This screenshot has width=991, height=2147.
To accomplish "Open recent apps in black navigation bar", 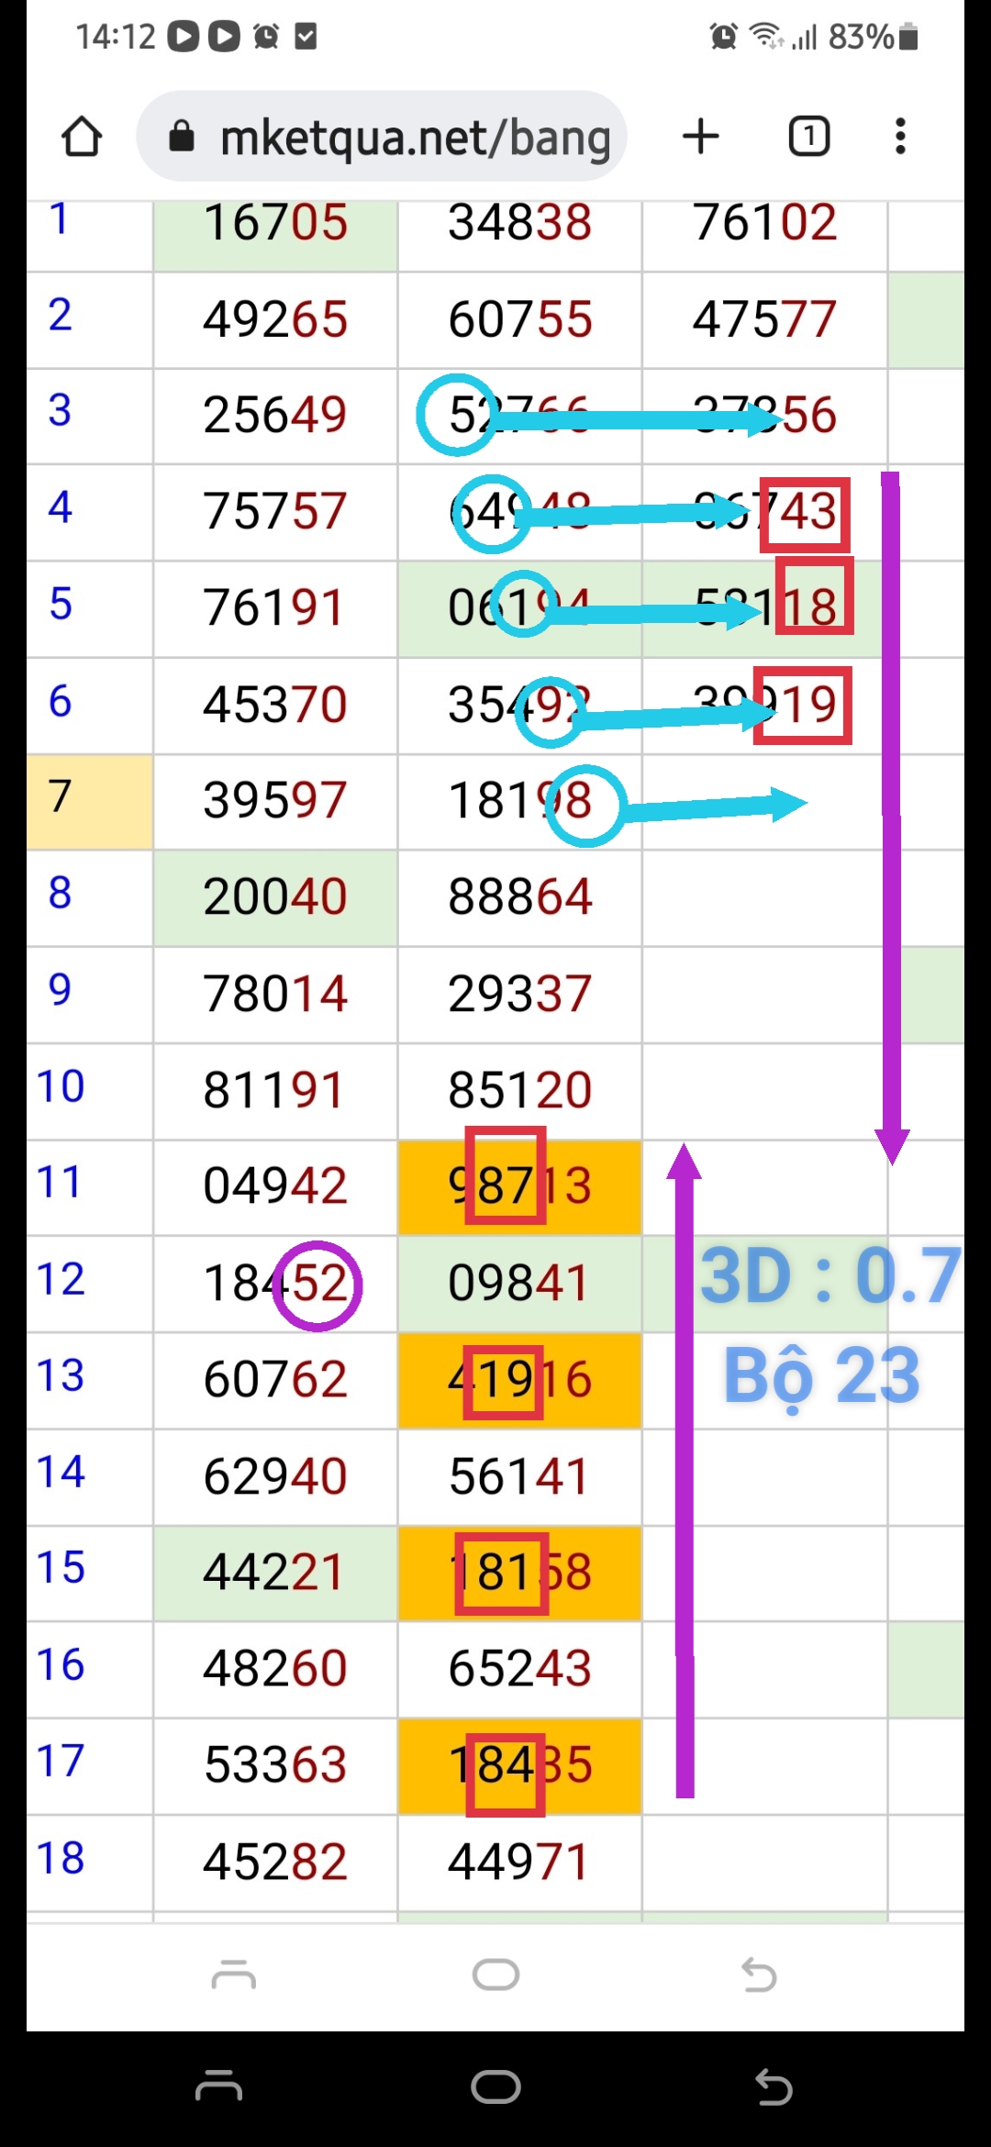I will [218, 2087].
